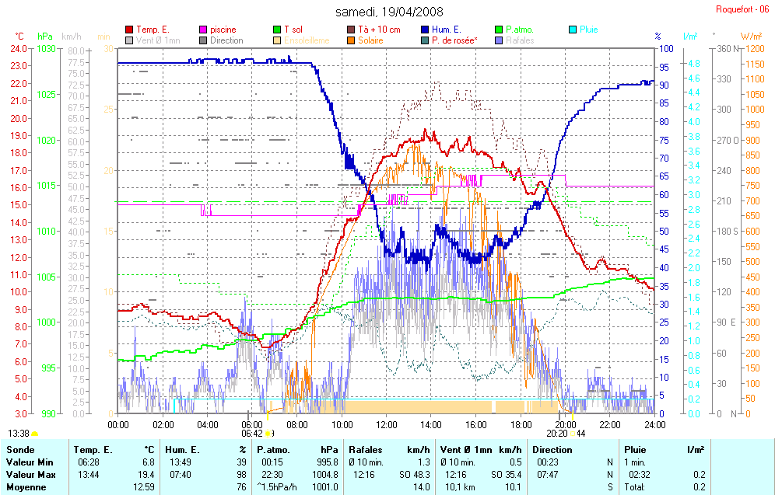Click the minimum humidity time '13:49'
775x495 pixels.
click(x=180, y=462)
